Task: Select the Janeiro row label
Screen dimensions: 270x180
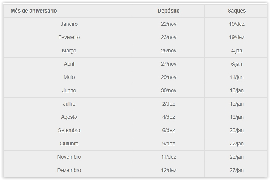Action: pos(69,24)
